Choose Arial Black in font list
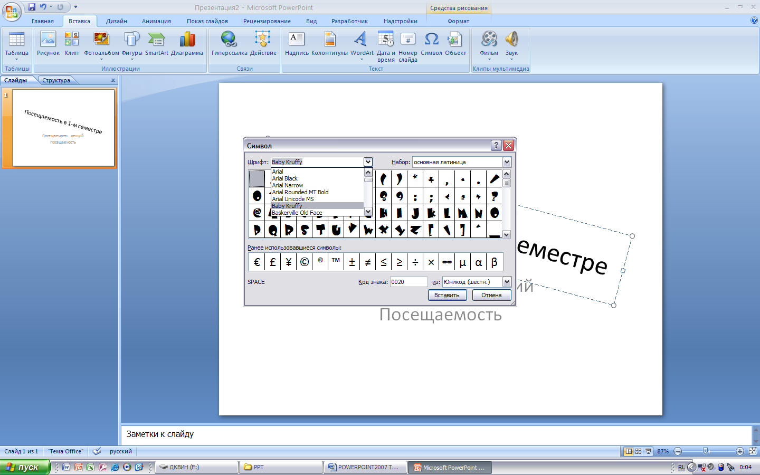Image resolution: width=760 pixels, height=475 pixels. pyautogui.click(x=317, y=178)
